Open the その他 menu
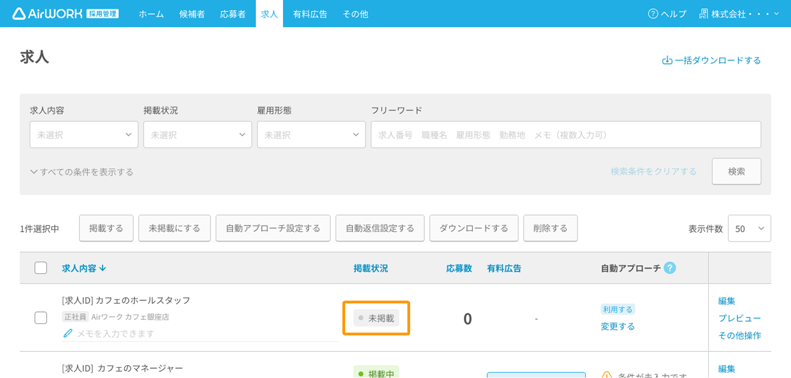Screen dimensions: 791x378 (355, 14)
